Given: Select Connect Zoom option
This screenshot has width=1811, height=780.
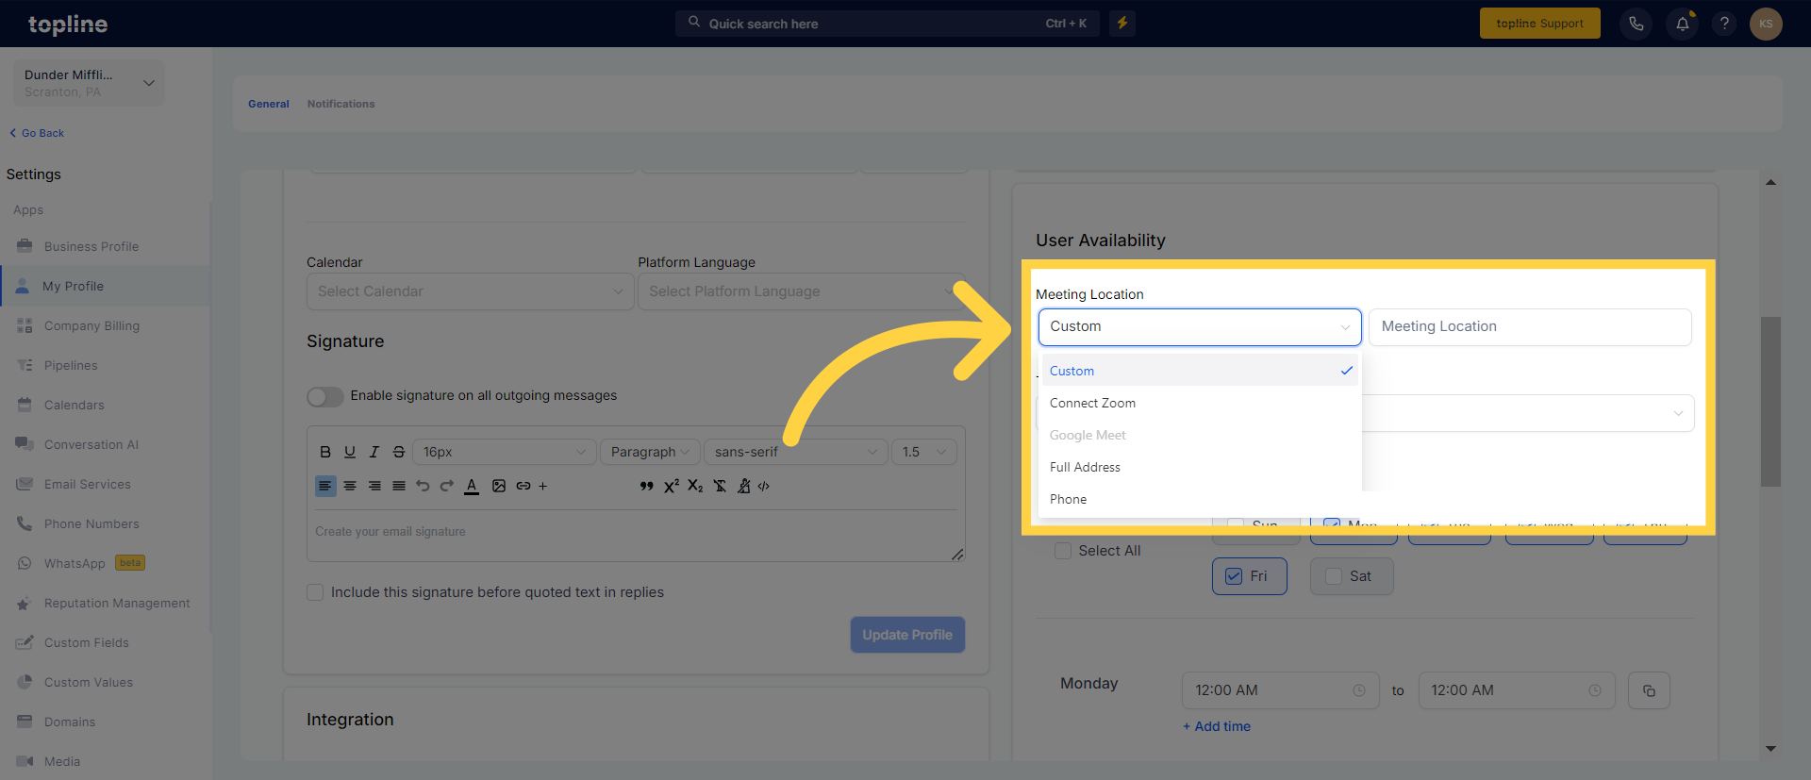Looking at the screenshot, I should click(x=1200, y=403).
